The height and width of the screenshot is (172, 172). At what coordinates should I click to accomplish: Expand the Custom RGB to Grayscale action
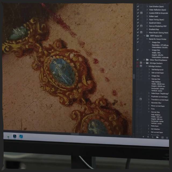pyautogui.click(x=147, y=13)
